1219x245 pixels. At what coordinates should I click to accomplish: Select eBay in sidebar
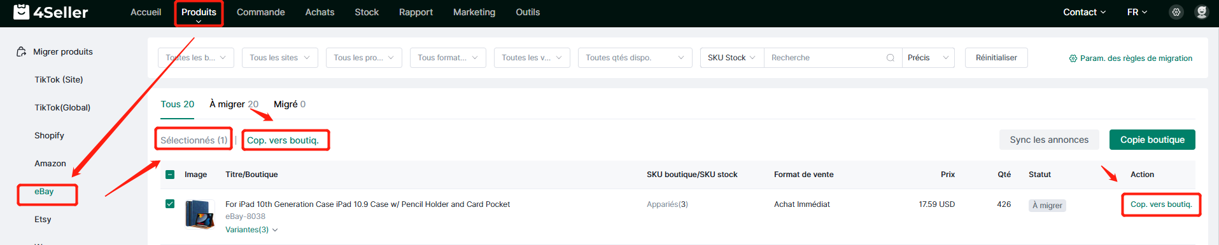(44, 191)
